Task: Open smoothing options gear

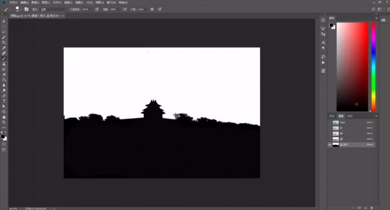Action: (x=152, y=9)
